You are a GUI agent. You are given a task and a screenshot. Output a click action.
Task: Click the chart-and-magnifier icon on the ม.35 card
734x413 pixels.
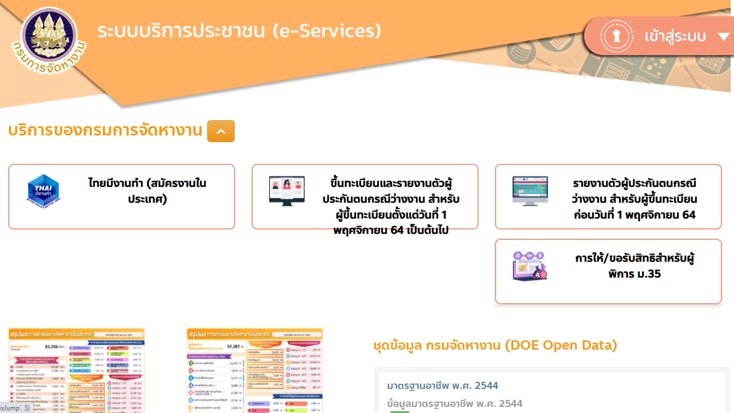(x=529, y=265)
